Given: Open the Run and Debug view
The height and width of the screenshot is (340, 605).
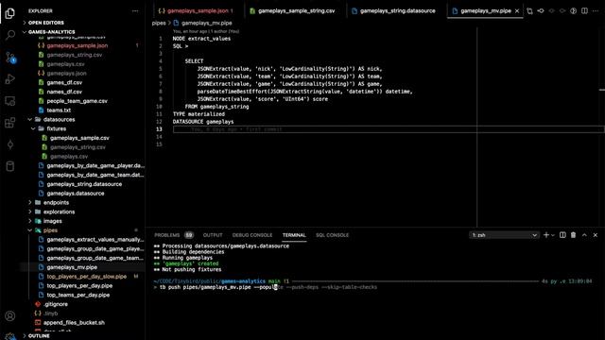Looking at the screenshot, I should (10, 79).
